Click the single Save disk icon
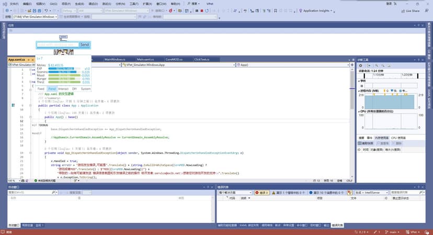The image size is (433, 235). (x=34, y=10)
